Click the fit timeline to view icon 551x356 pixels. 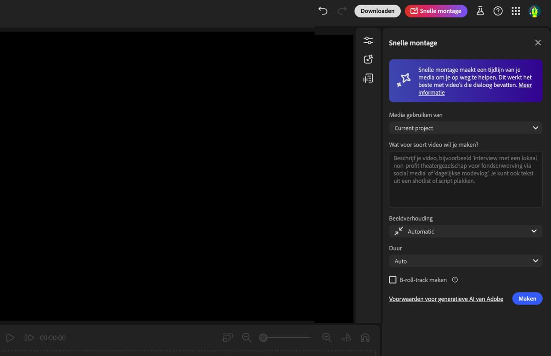click(x=227, y=337)
